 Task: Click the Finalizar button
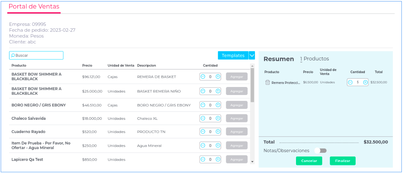tap(343, 161)
